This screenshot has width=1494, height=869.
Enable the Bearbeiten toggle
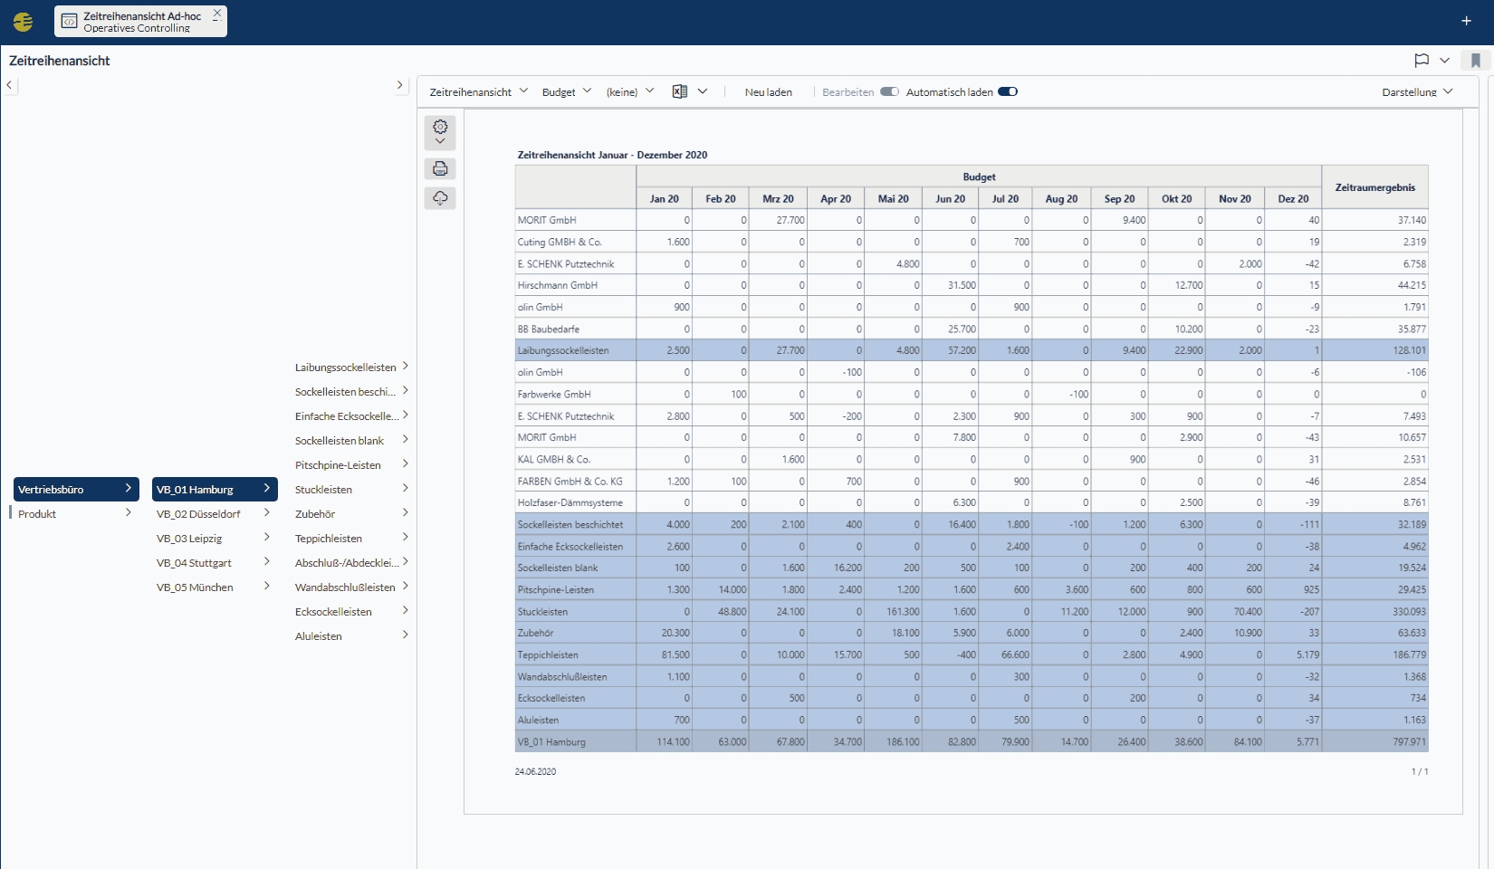(x=889, y=91)
